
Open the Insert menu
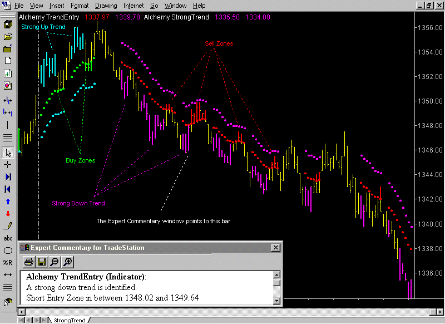[57, 6]
